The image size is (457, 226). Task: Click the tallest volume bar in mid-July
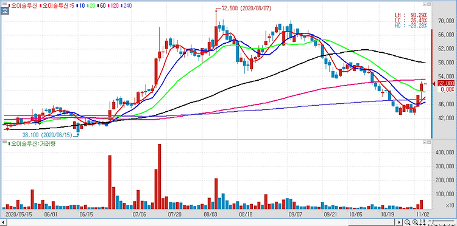point(160,177)
